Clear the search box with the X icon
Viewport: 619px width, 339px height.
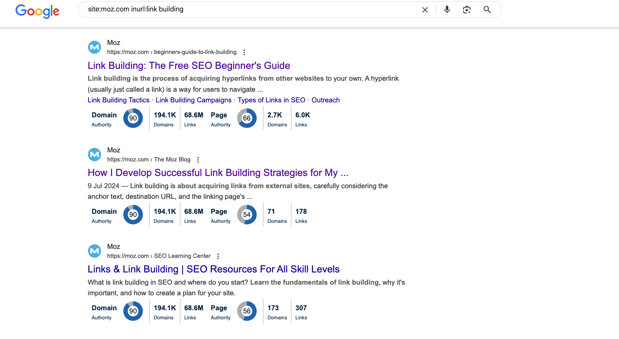425,10
